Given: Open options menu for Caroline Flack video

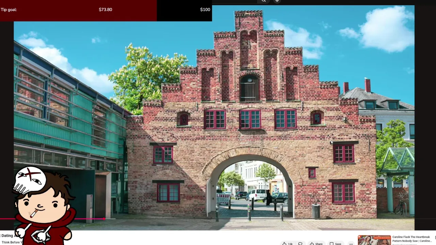Looking at the screenshot, I should pyautogui.click(x=435, y=238).
